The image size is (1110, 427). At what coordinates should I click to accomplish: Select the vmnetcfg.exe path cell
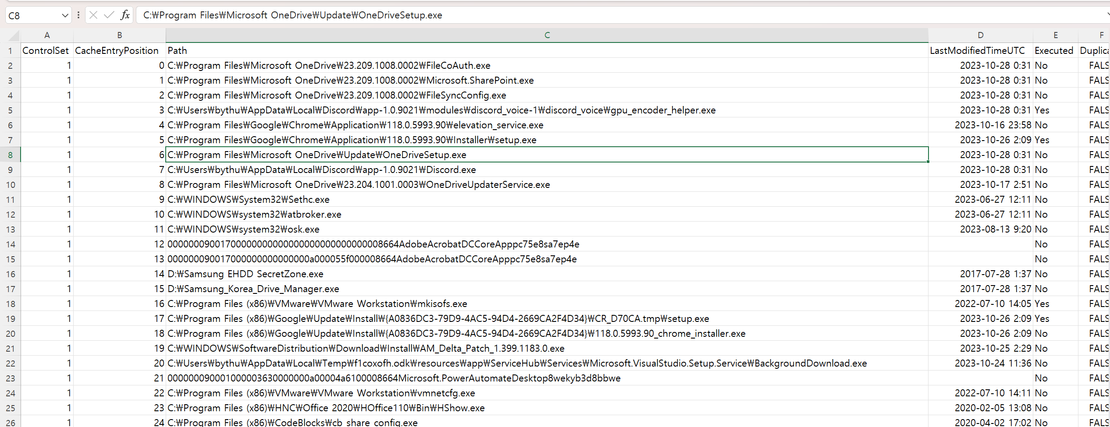pos(547,393)
